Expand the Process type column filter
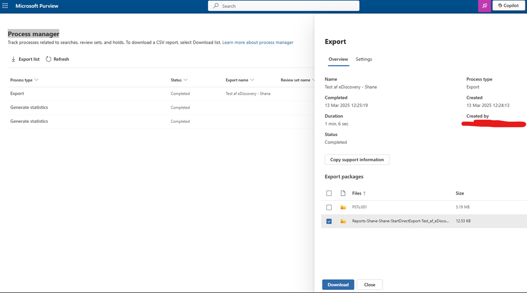 point(36,80)
